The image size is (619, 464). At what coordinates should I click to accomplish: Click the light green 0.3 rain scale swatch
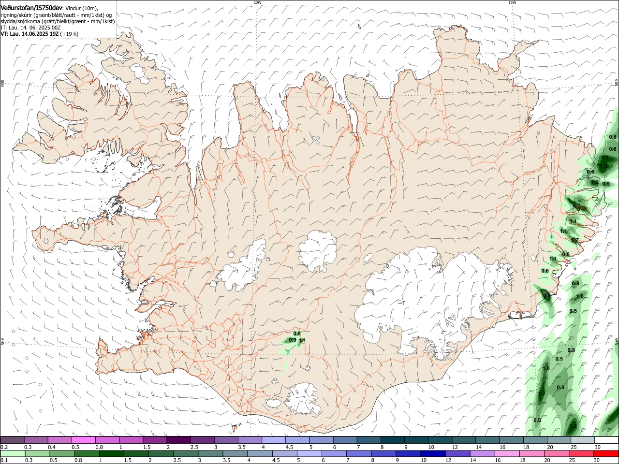(x=37, y=453)
